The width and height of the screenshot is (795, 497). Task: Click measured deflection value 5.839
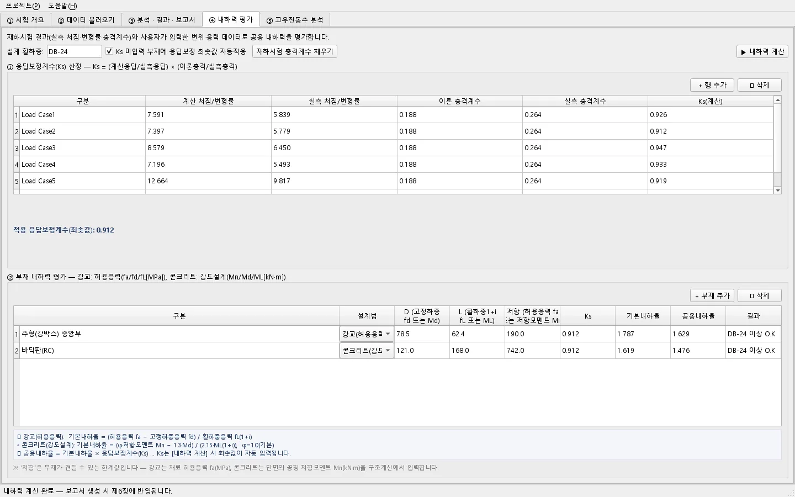click(334, 115)
